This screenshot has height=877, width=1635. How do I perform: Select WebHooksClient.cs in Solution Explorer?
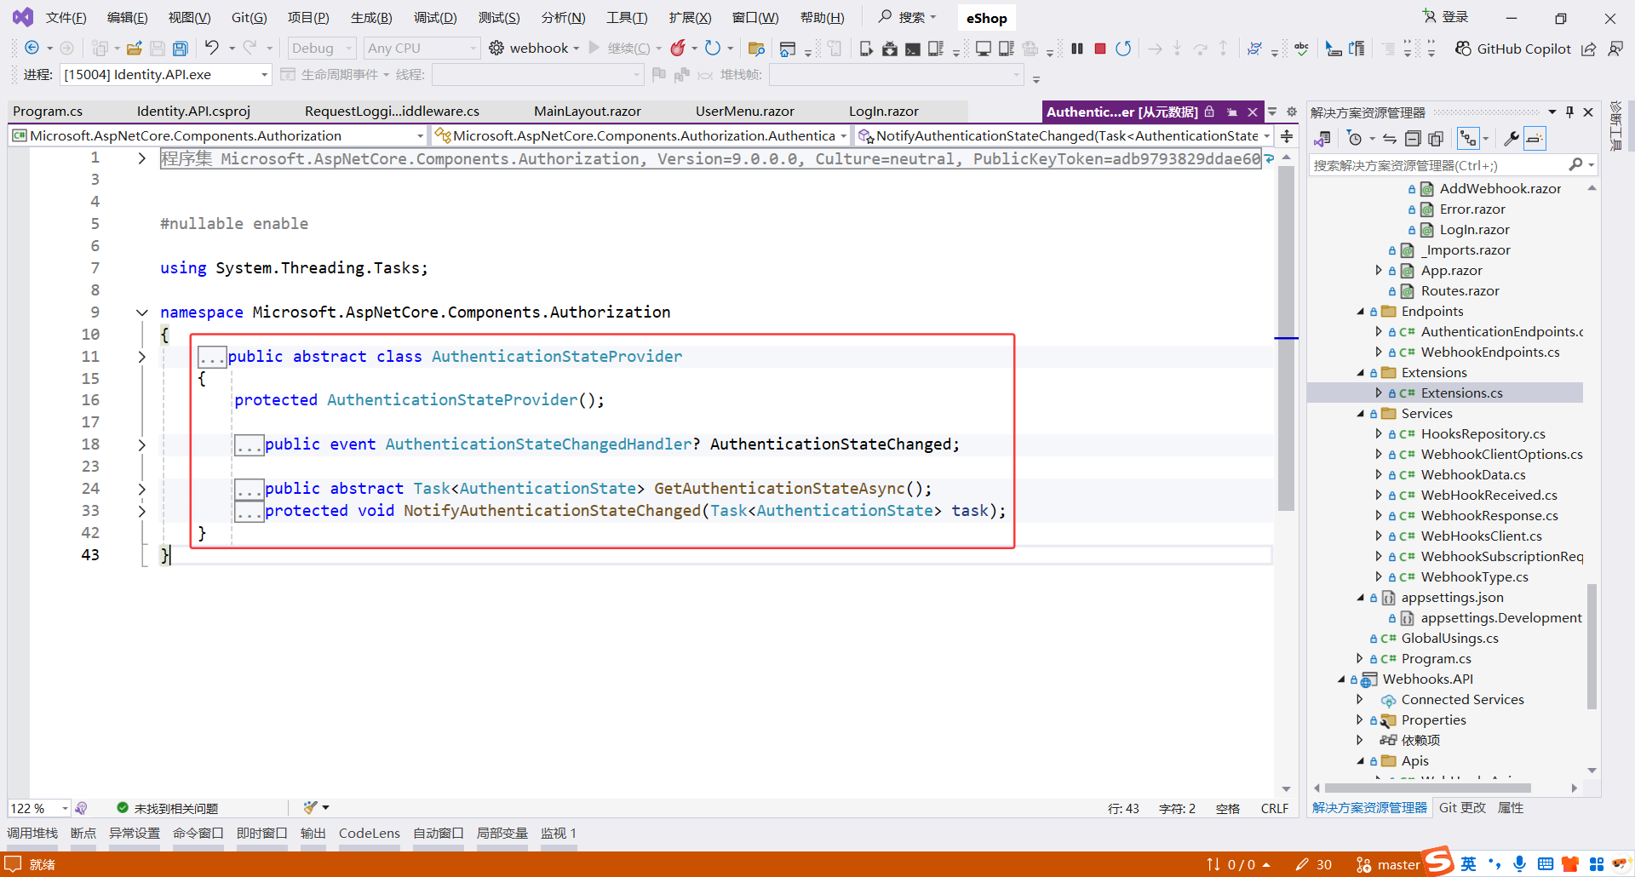coord(1481,536)
